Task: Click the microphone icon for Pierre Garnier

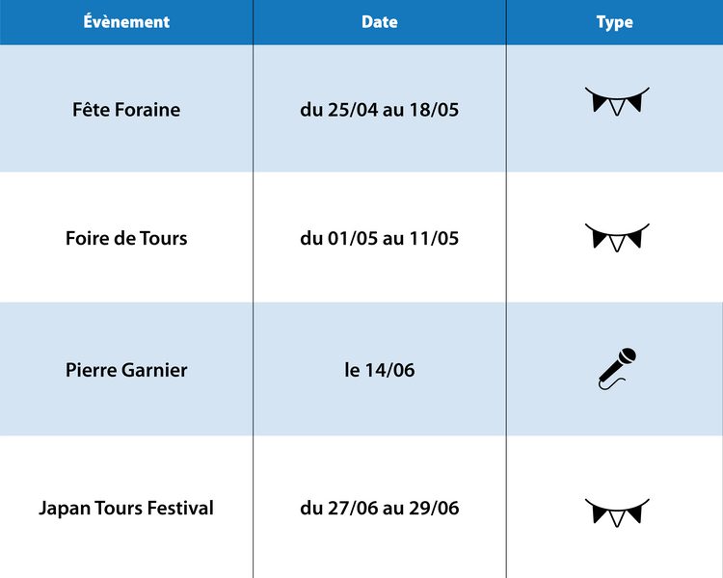Action: pos(617,369)
